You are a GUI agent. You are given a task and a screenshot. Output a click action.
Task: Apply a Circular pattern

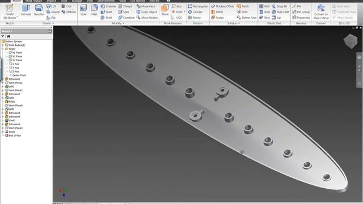click(195, 12)
